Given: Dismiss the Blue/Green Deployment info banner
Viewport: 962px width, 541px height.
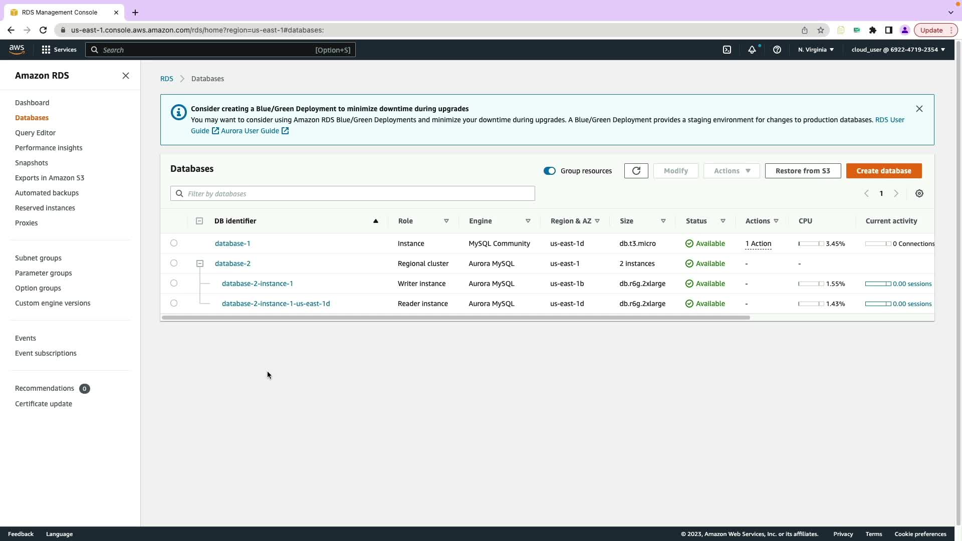Looking at the screenshot, I should click(919, 109).
